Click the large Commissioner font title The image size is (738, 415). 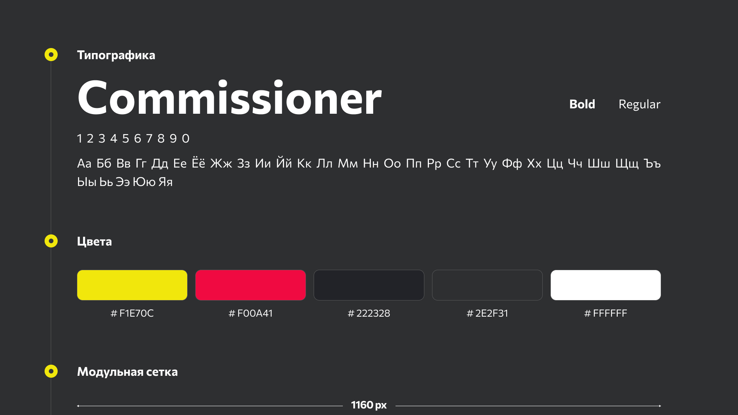click(229, 98)
